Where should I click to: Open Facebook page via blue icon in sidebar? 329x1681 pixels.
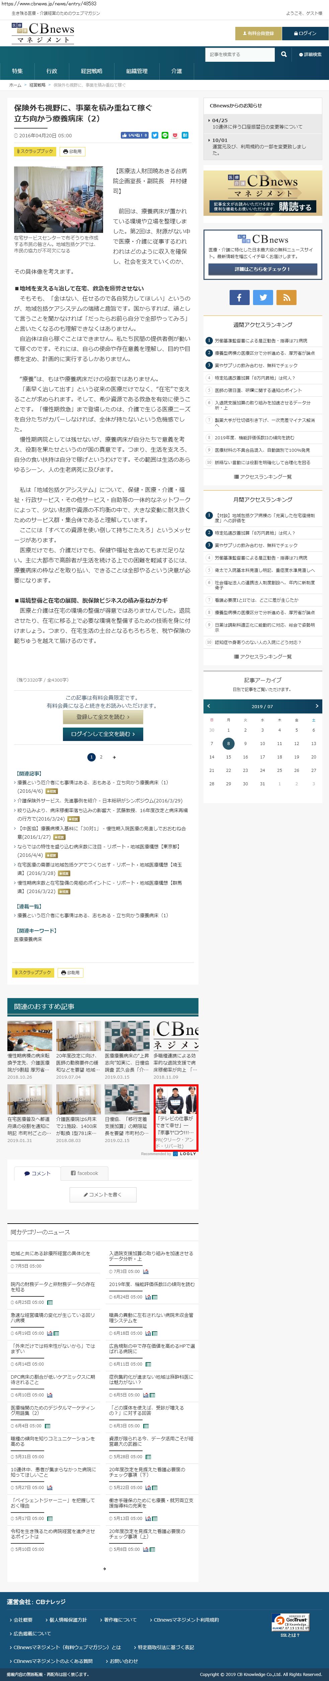click(x=239, y=298)
